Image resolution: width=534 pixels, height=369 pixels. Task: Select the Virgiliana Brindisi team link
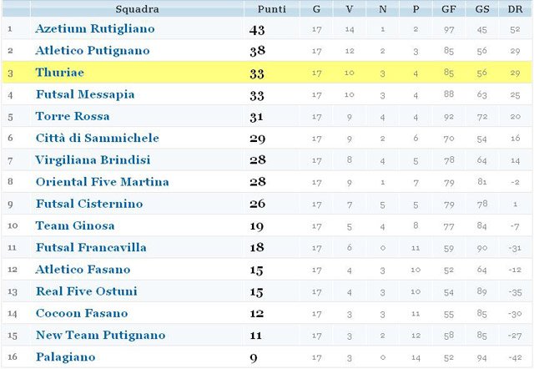(93, 159)
